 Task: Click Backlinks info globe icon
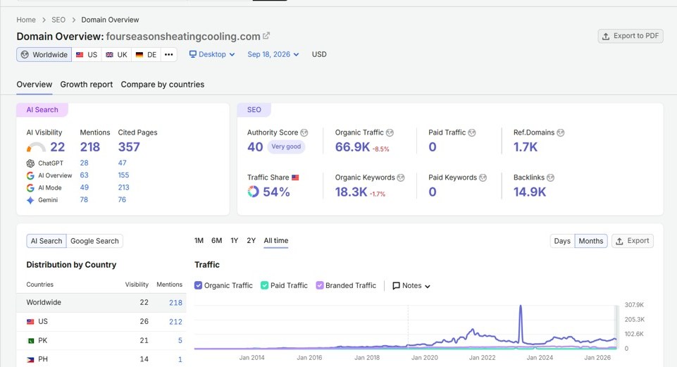pyautogui.click(x=550, y=178)
